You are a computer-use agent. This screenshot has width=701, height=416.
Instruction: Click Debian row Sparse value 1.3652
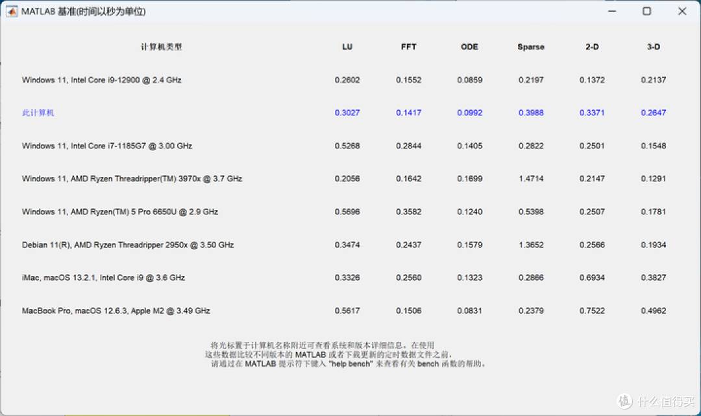pos(531,244)
